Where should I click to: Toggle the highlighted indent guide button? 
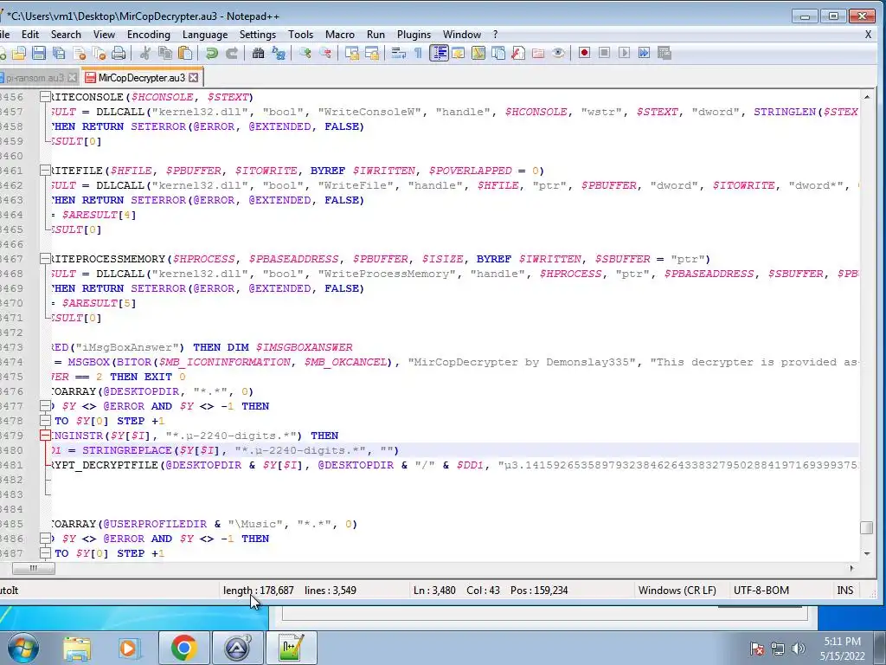pyautogui.click(x=439, y=53)
